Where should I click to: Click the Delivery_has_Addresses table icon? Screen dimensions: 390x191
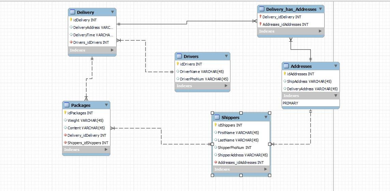tap(262, 9)
